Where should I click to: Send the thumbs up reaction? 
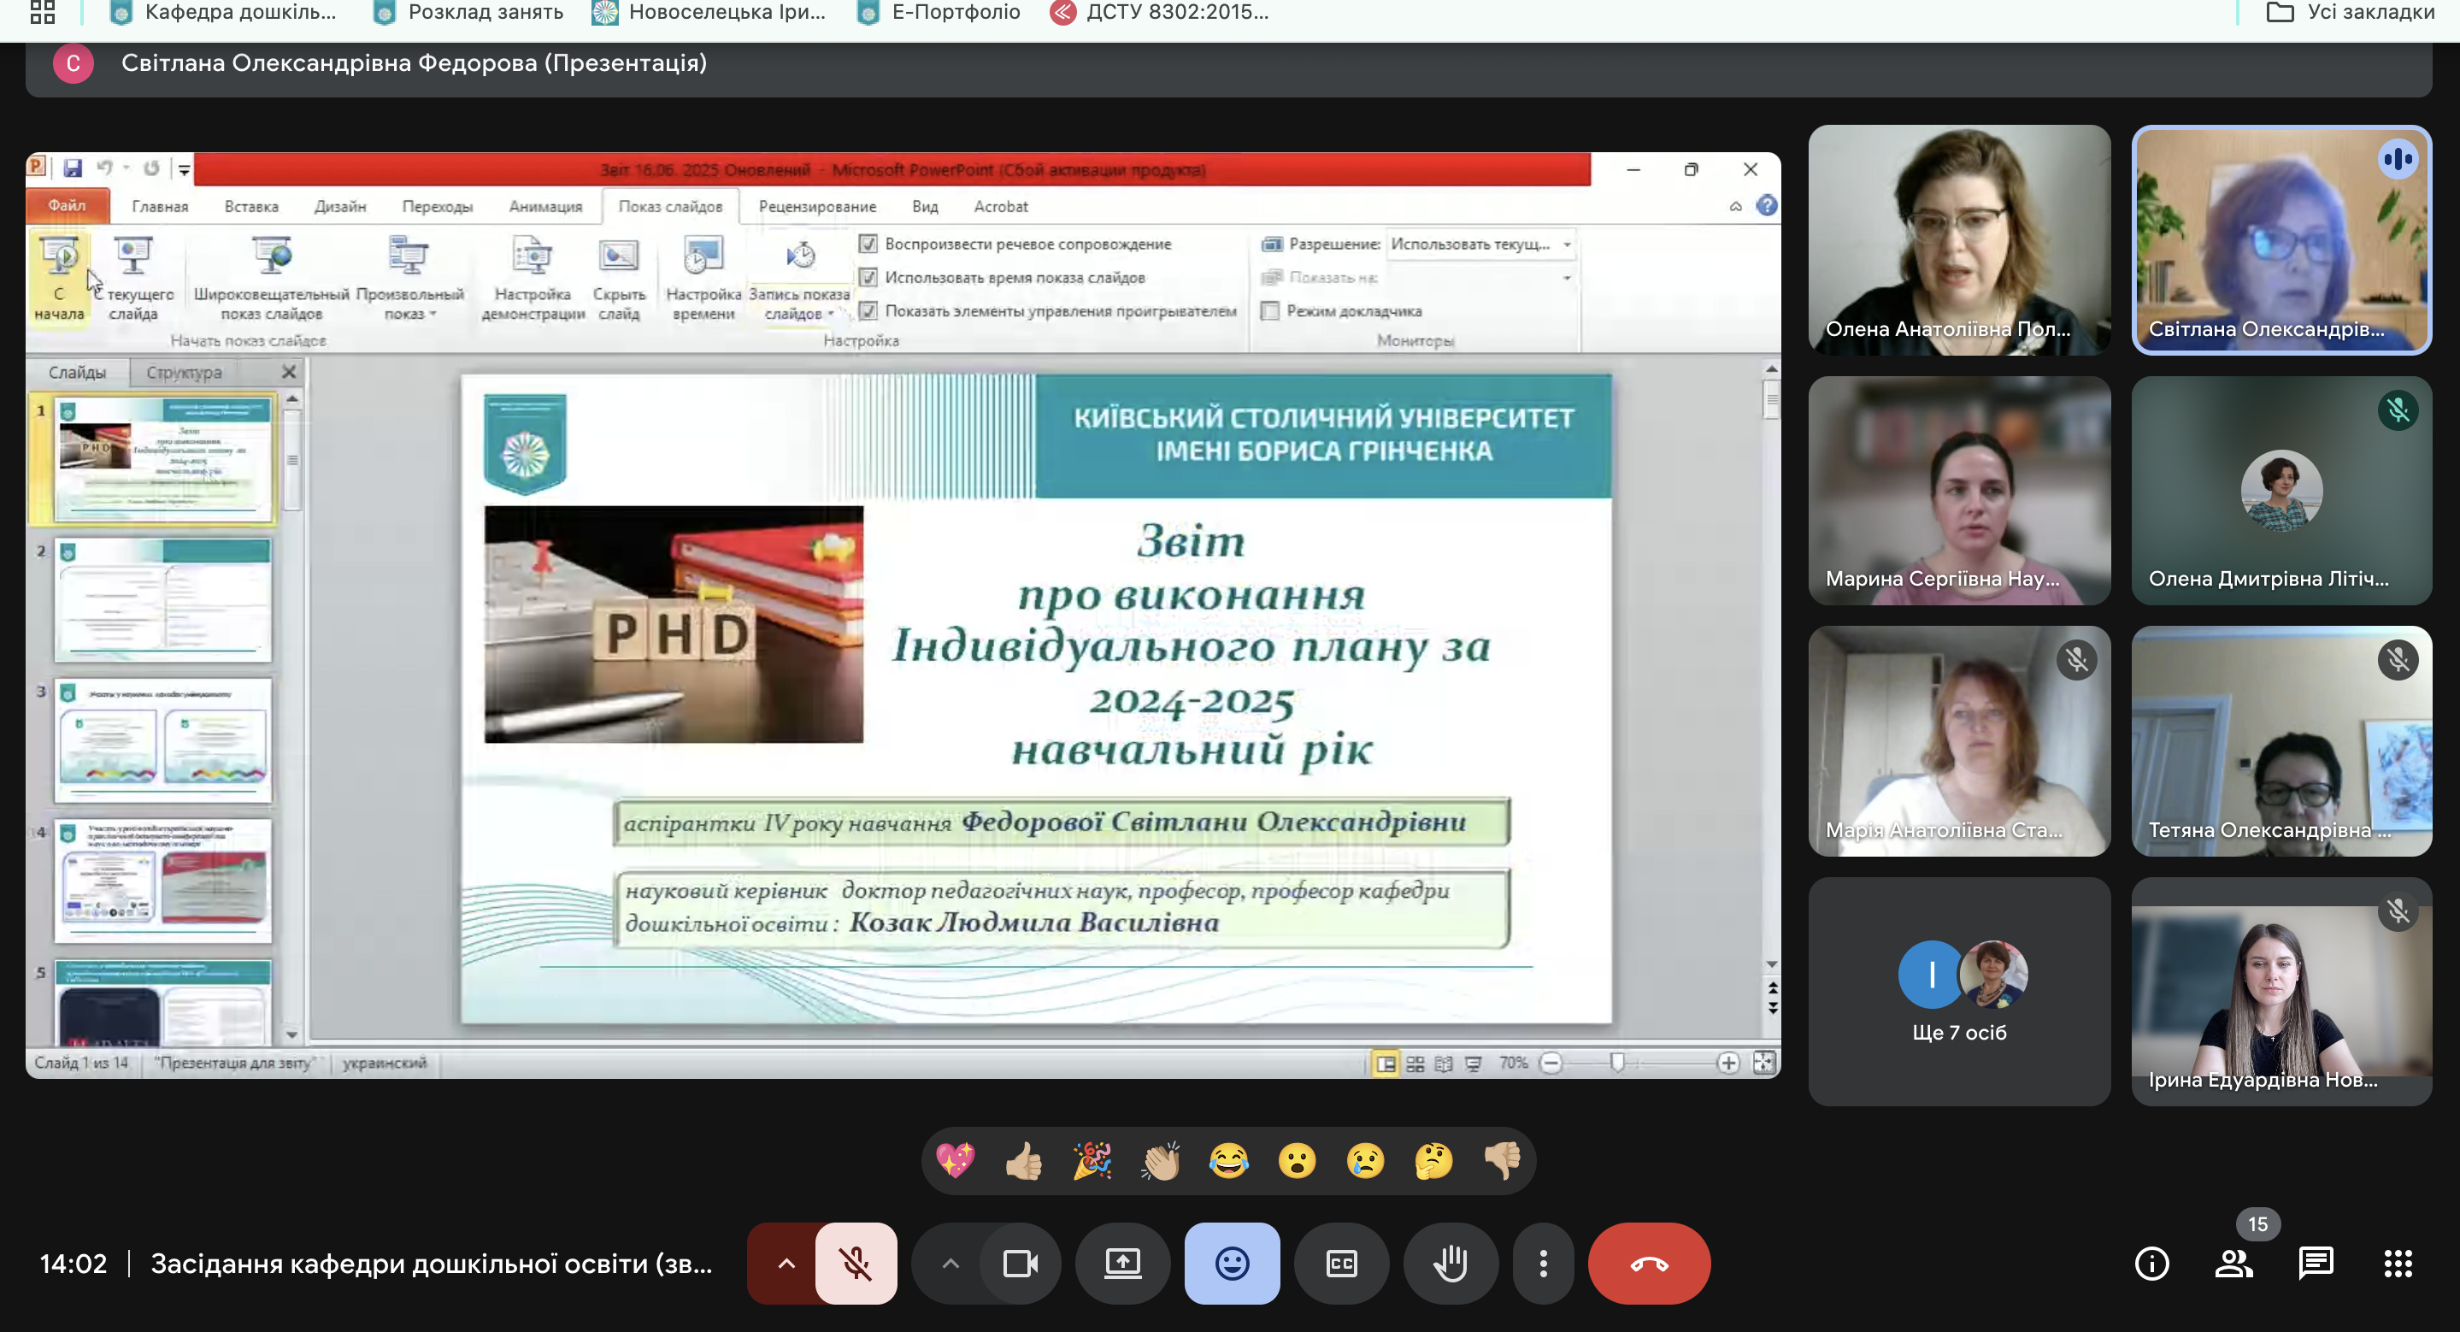tap(1024, 1161)
